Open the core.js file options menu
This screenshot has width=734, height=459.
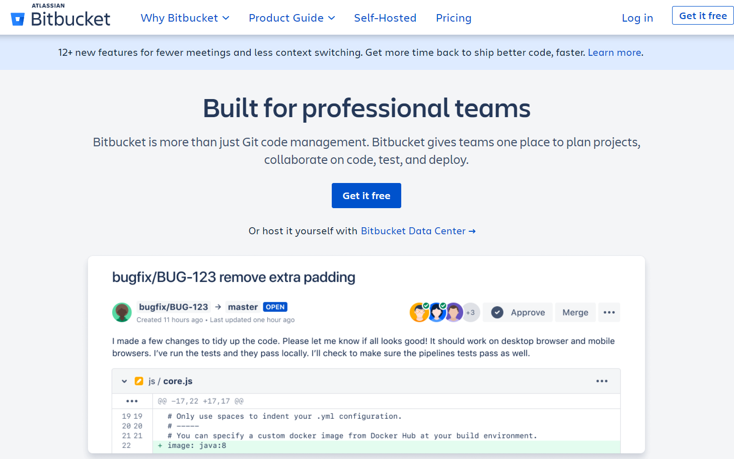602,381
